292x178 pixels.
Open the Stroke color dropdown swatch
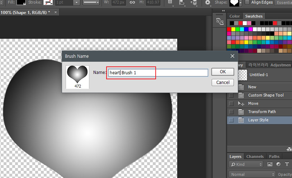pyautogui.click(x=48, y=3)
